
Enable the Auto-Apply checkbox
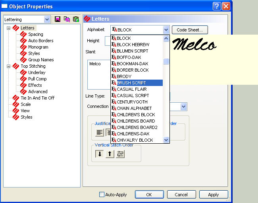[x=102, y=194]
